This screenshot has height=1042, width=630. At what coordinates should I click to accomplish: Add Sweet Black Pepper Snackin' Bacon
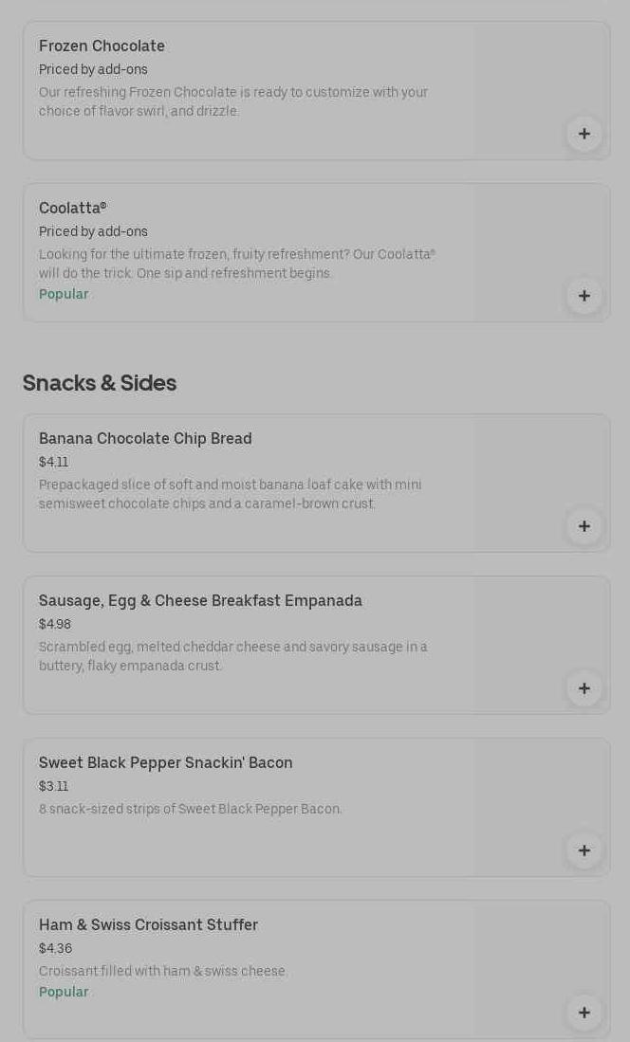click(584, 850)
